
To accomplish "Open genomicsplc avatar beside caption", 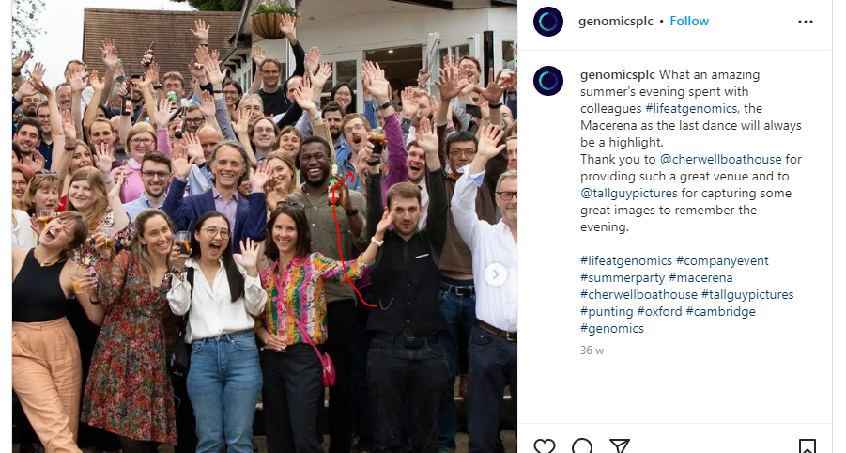I will point(548,81).
